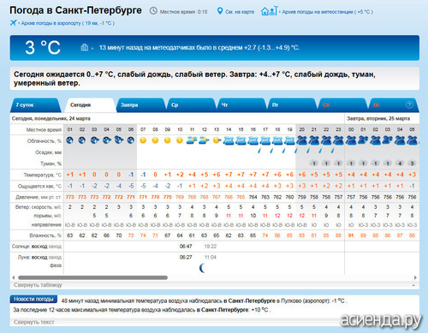This screenshot has height=333, width=428.
Task: Click the sun icon at hour 07
Action: [x=143, y=140]
